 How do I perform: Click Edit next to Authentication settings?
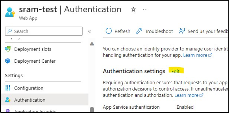pos(175,71)
